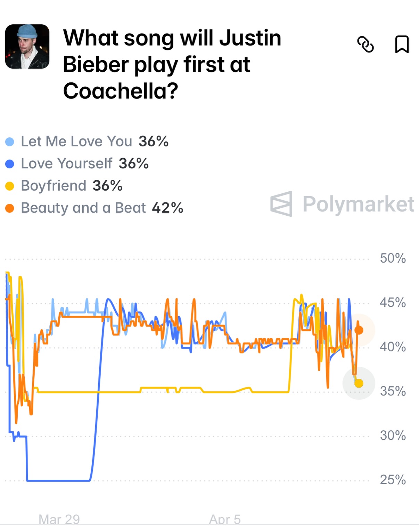Bookmark this Coachella market
This screenshot has height=527, width=419.
[402, 45]
